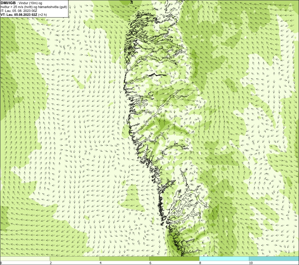Viewport: 299px width, 265px height.
Task: Click the light green 2–4 m/s swatch
Action: tap(75, 258)
